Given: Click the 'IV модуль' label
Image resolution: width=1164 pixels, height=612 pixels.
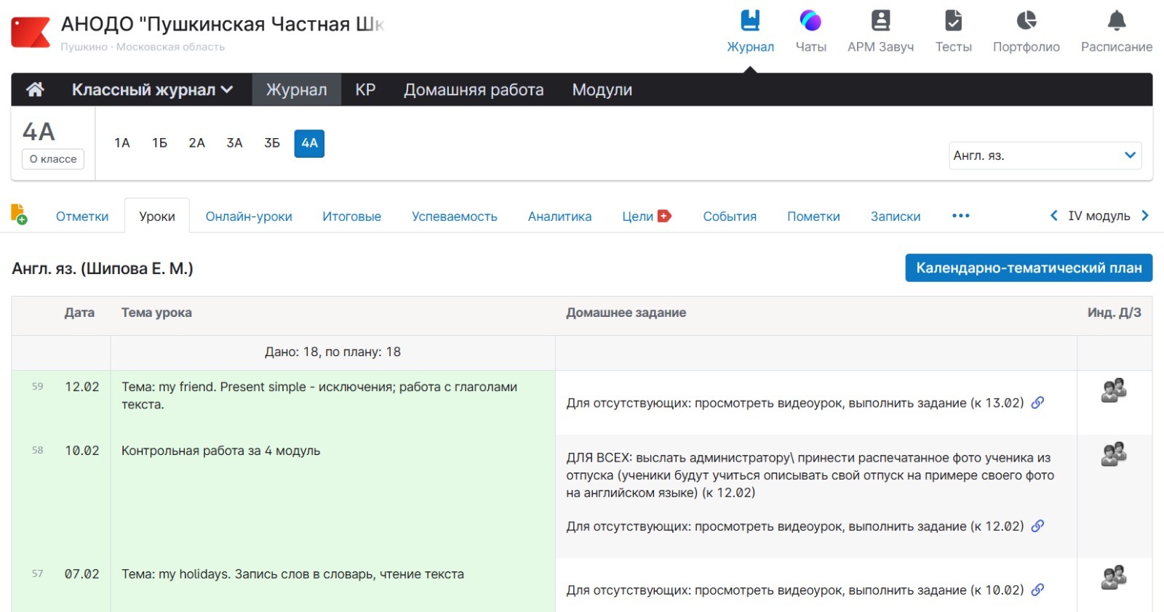Looking at the screenshot, I should click(1099, 216).
